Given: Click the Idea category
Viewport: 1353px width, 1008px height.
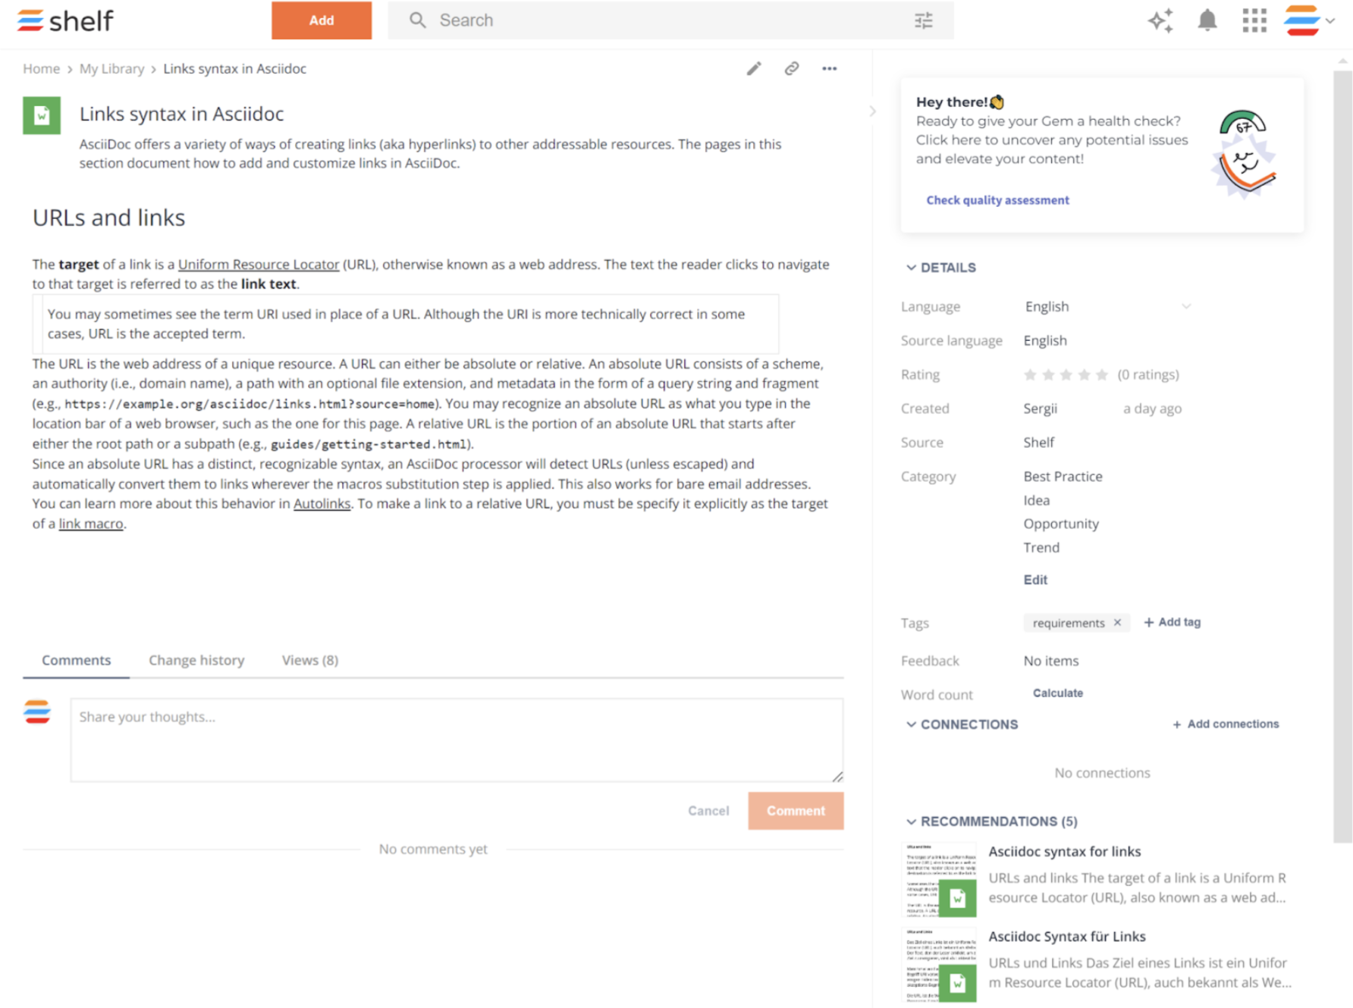Looking at the screenshot, I should coord(1036,500).
